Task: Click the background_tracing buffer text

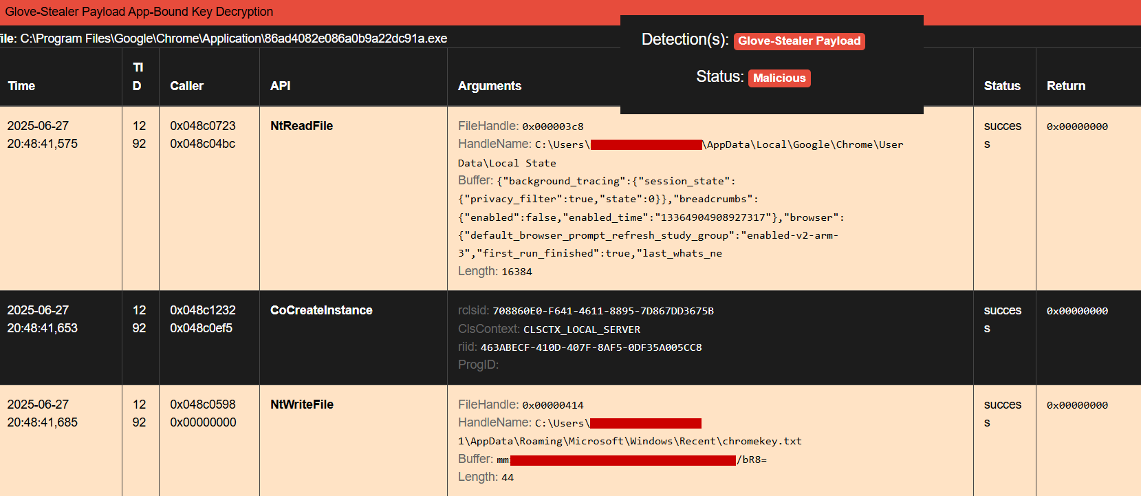Action: click(616, 181)
